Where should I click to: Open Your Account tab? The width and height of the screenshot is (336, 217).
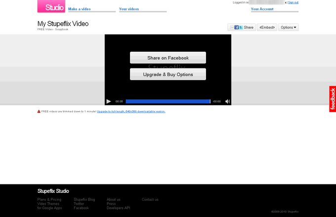coord(262,9)
